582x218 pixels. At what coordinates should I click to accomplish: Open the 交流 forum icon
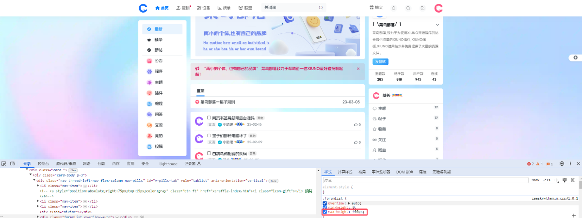[x=149, y=125]
